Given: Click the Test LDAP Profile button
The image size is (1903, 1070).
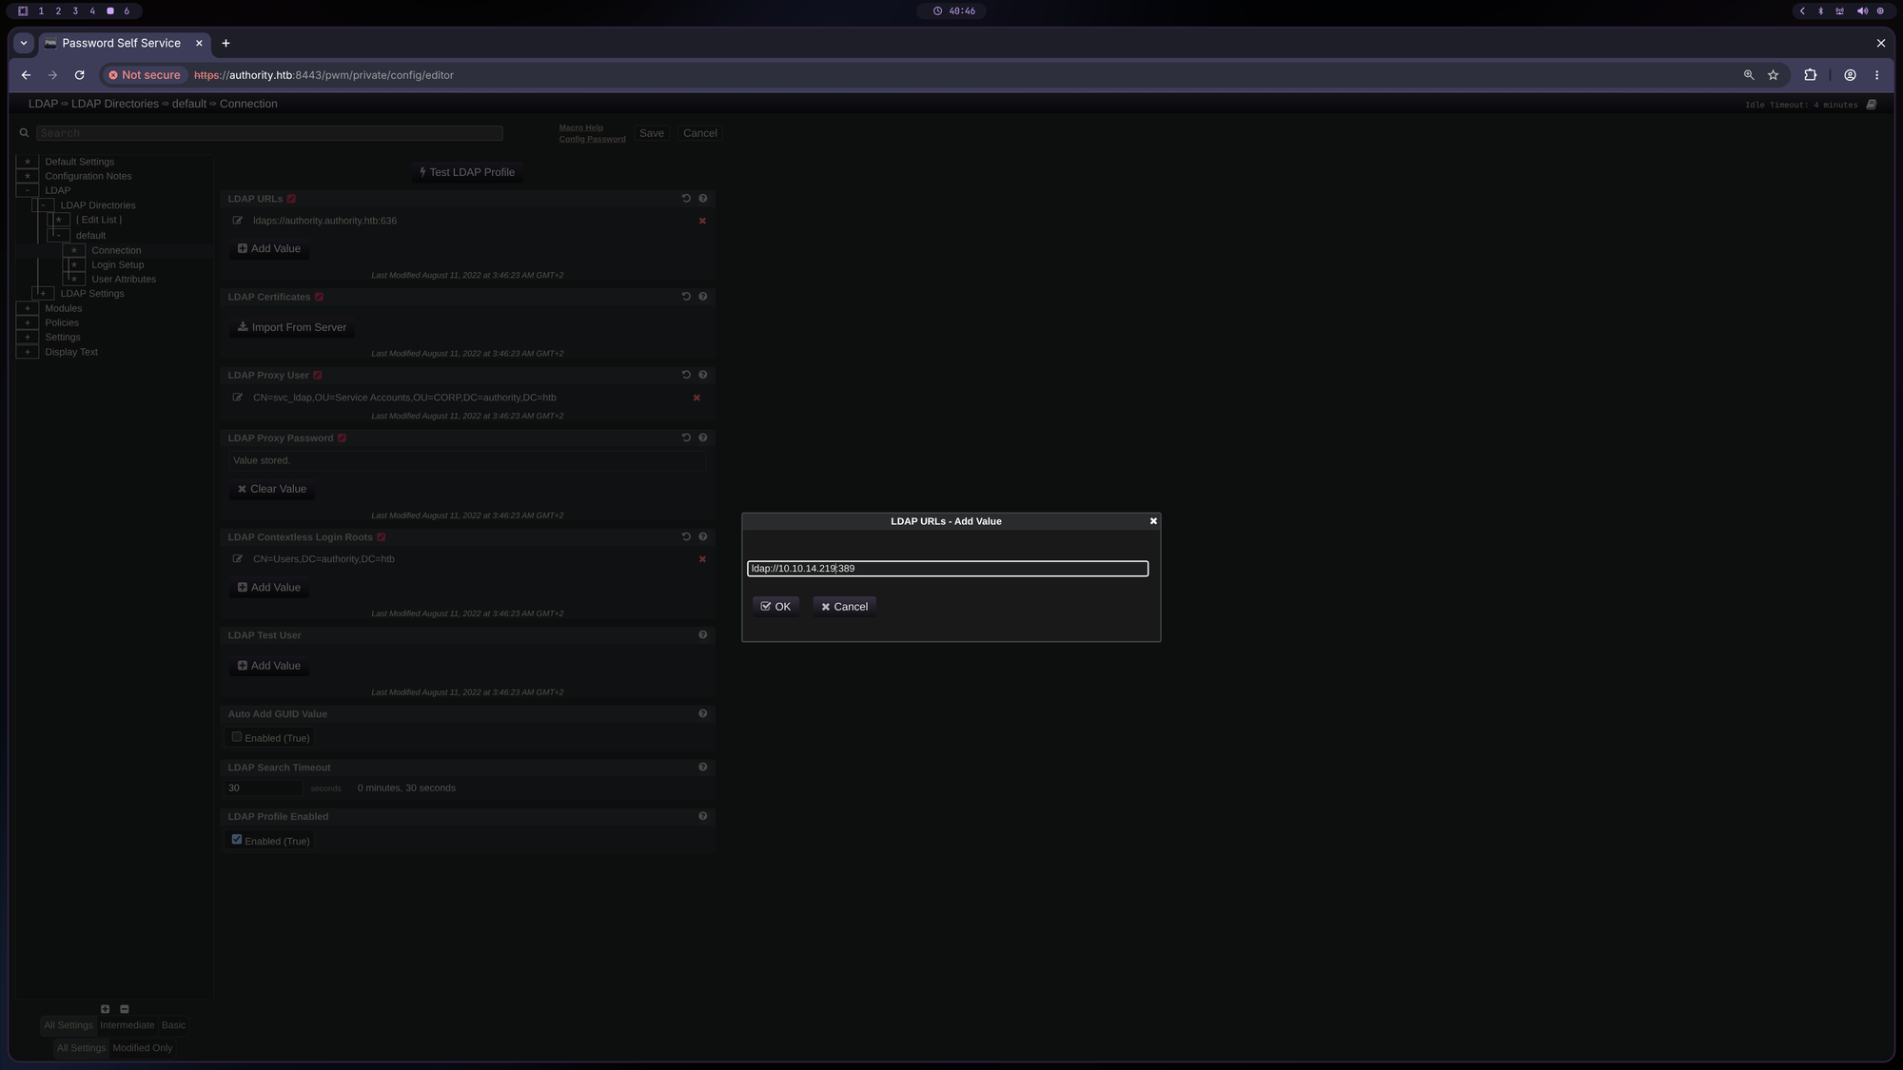Looking at the screenshot, I should 467,172.
